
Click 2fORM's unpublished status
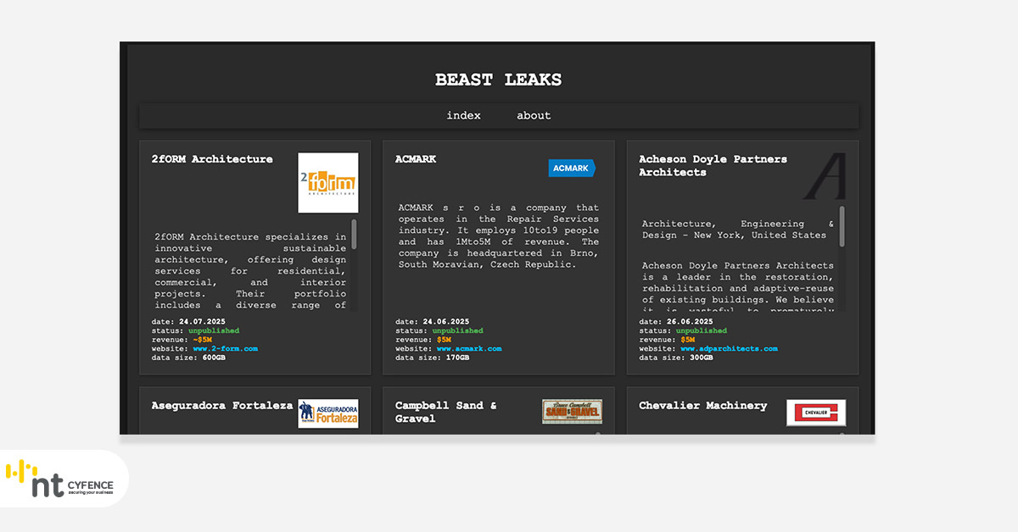(x=214, y=330)
